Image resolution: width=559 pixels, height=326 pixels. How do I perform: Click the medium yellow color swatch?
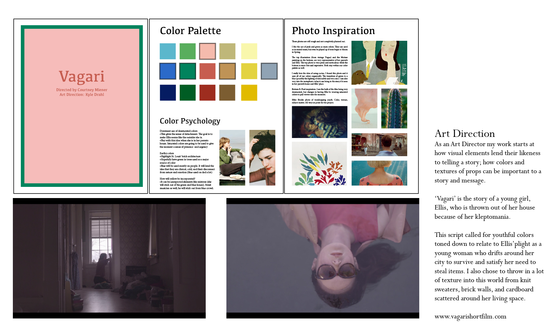[249, 71]
